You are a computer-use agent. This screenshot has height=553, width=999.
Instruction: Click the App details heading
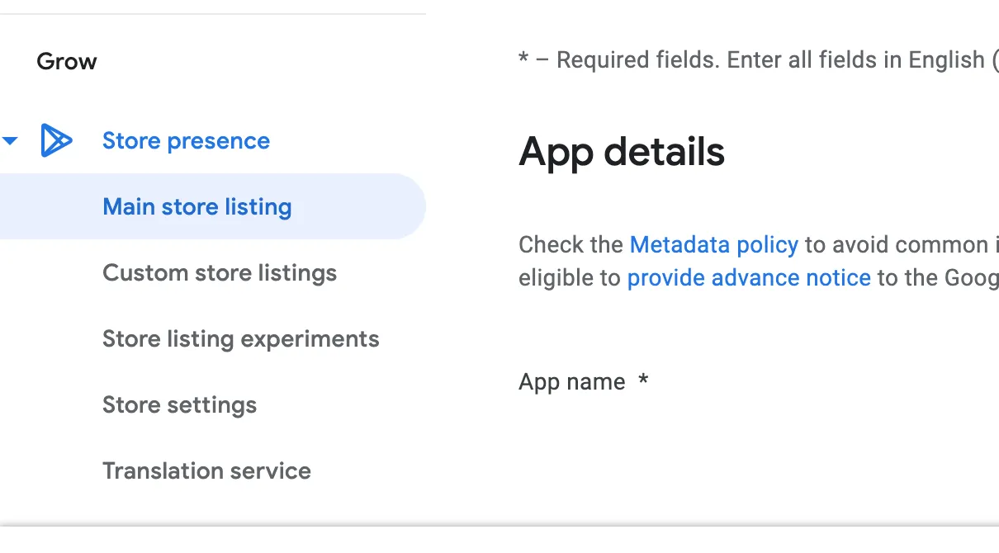pos(621,153)
